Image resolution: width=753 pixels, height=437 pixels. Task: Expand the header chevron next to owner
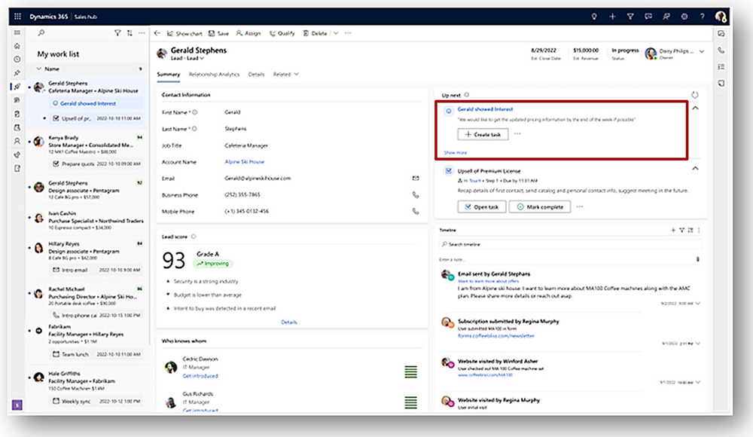pos(702,51)
